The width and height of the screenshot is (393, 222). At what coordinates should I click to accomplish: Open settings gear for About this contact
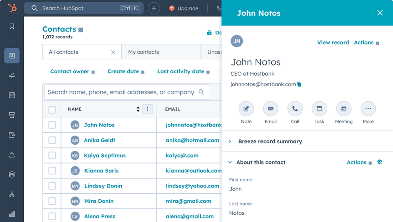click(380, 162)
